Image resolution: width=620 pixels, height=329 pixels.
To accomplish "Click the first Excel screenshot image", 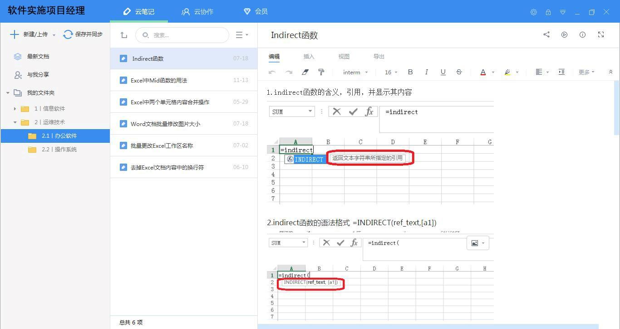I will [380, 153].
